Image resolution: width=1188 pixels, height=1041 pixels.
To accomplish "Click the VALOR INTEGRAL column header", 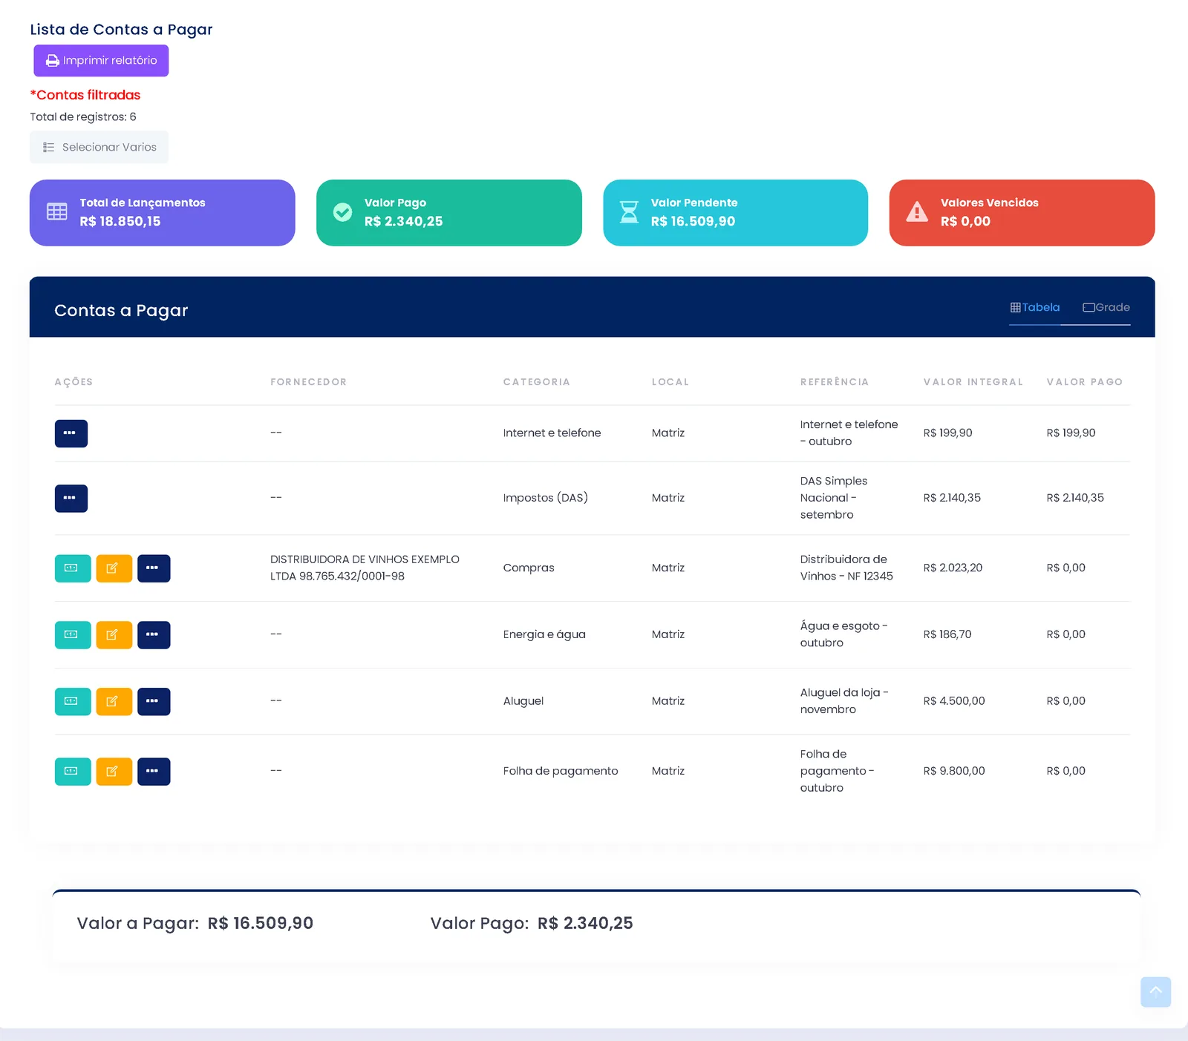I will point(973,382).
